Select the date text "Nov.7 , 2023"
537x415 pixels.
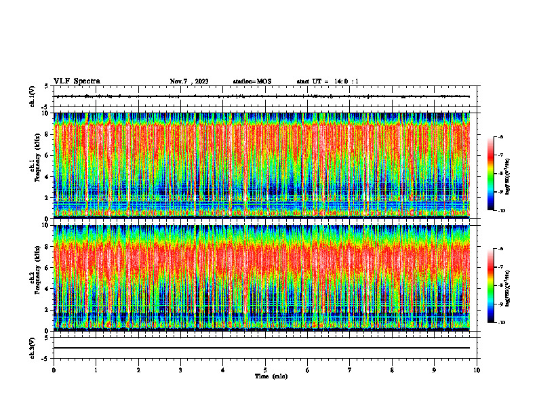(x=189, y=81)
